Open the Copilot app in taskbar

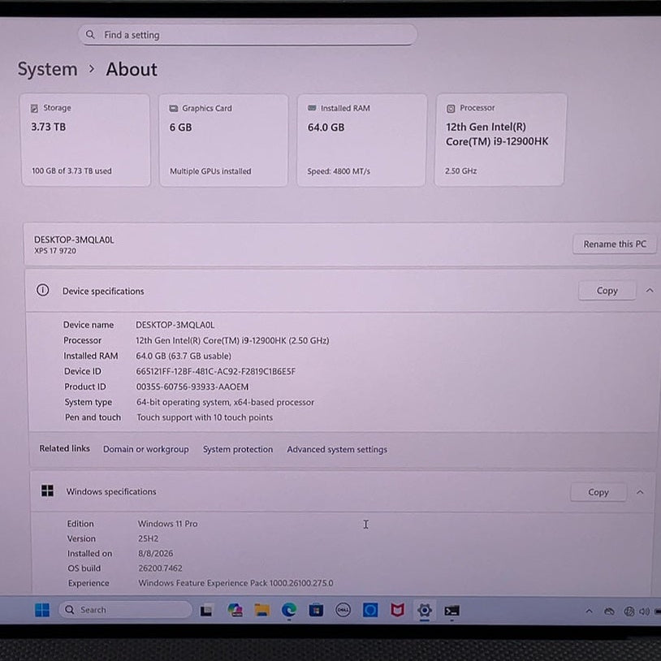point(235,610)
